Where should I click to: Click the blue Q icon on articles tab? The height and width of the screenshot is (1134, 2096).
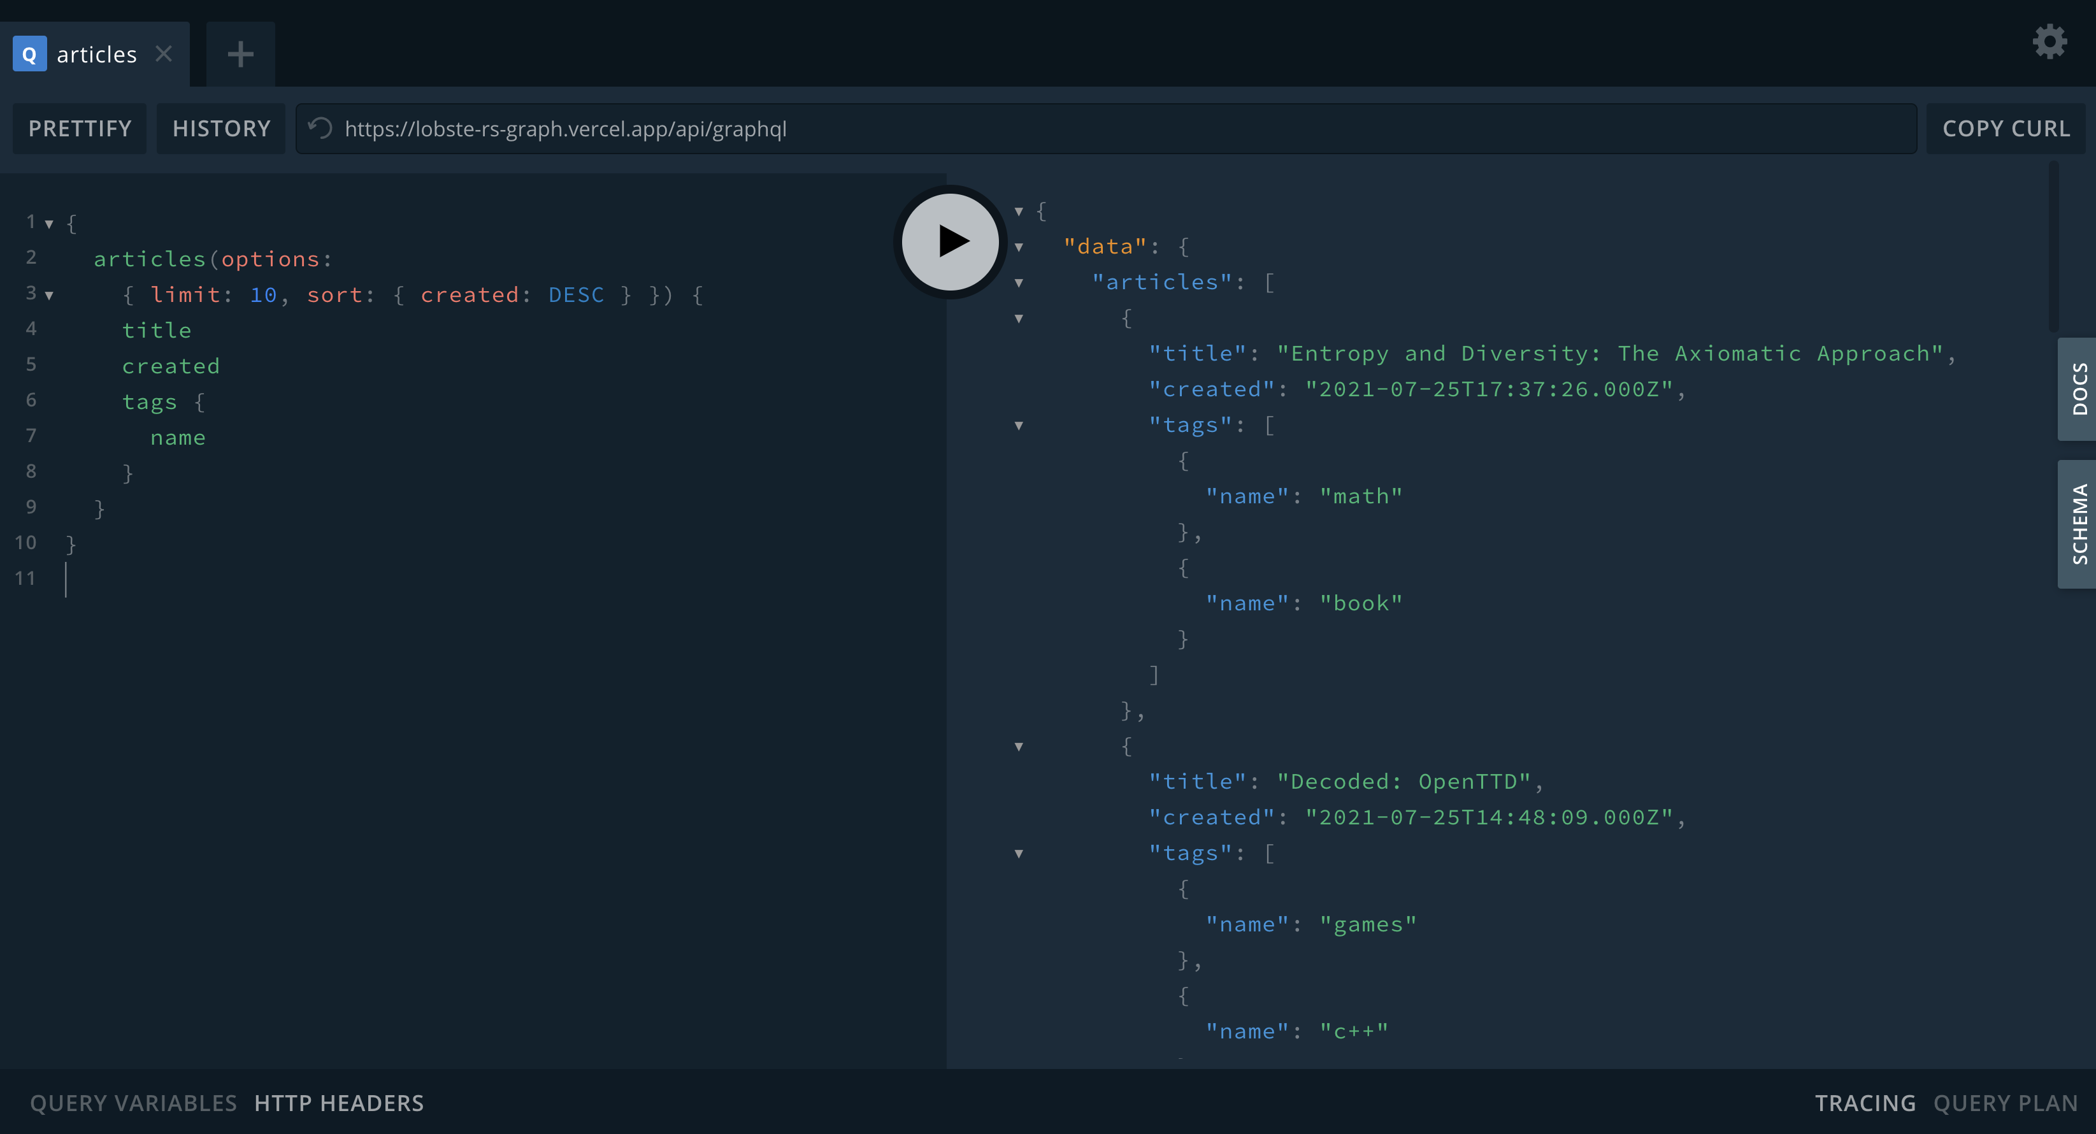pyautogui.click(x=29, y=55)
